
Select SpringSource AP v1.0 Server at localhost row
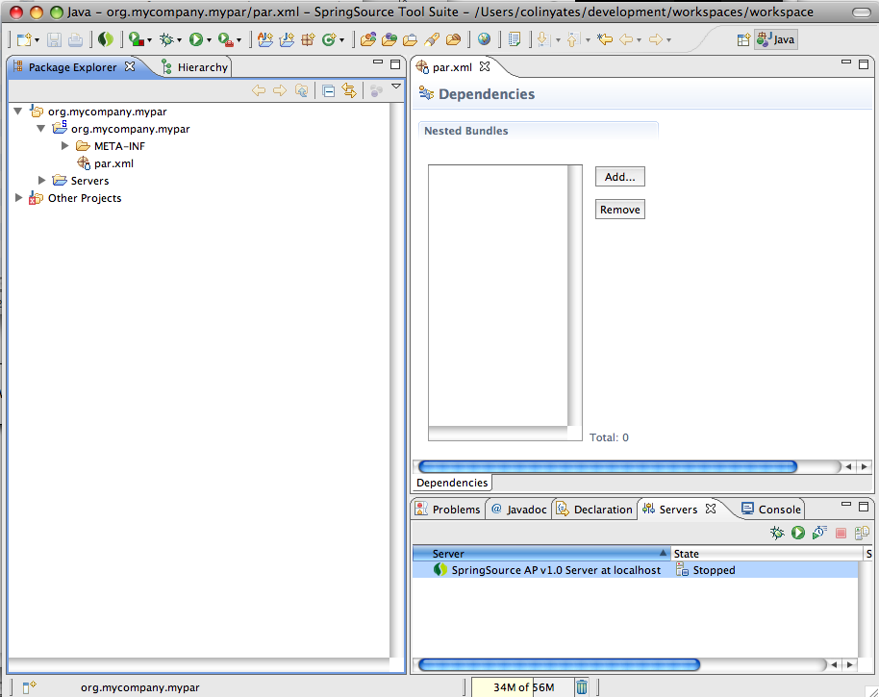(x=635, y=570)
